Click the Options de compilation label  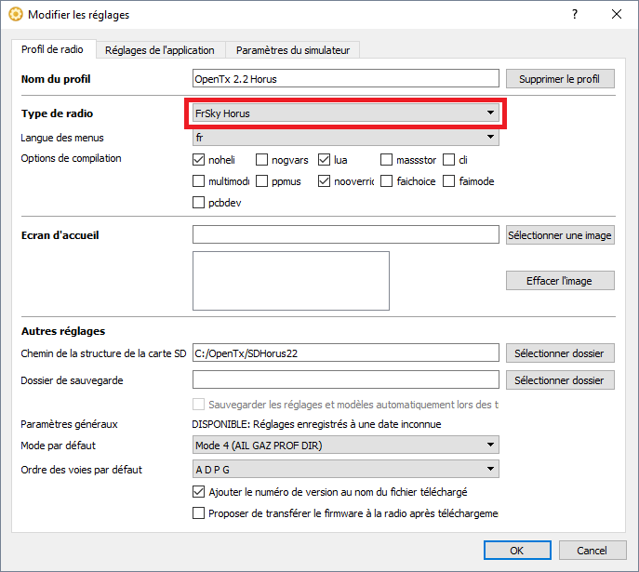point(71,158)
